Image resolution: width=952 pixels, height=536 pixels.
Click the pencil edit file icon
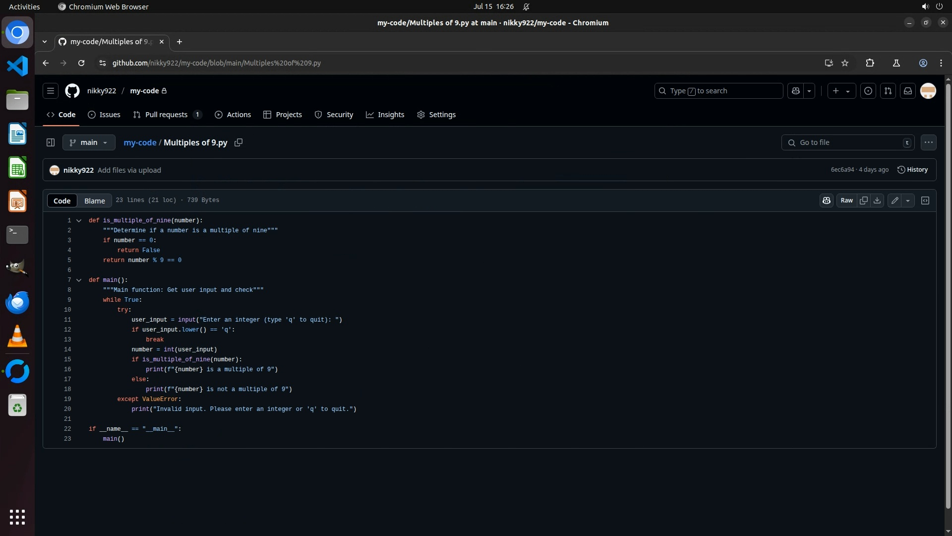tap(894, 201)
